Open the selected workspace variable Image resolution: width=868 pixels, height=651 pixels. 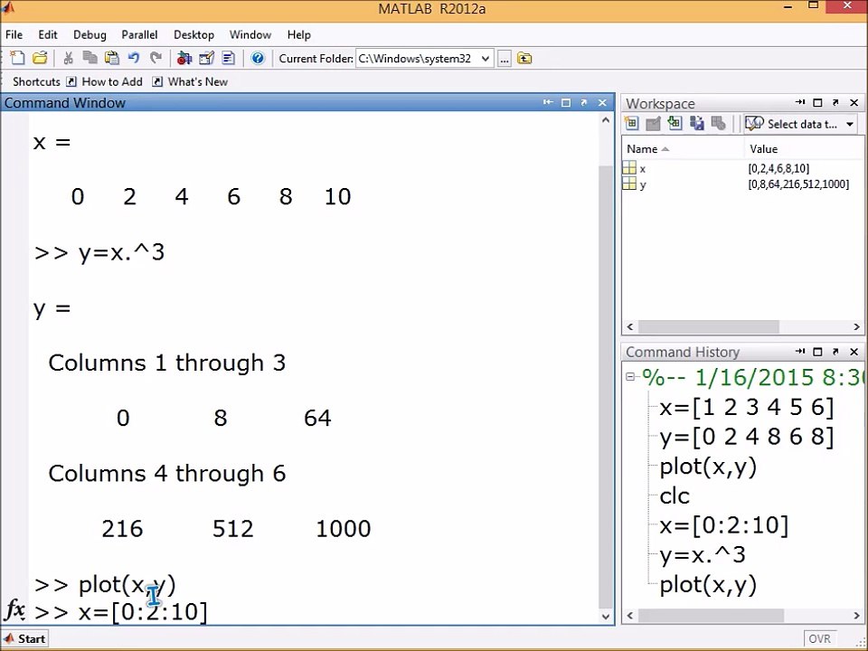(x=653, y=123)
